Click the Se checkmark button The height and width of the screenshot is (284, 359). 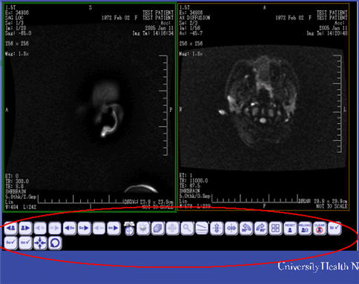pyautogui.click(x=10, y=243)
